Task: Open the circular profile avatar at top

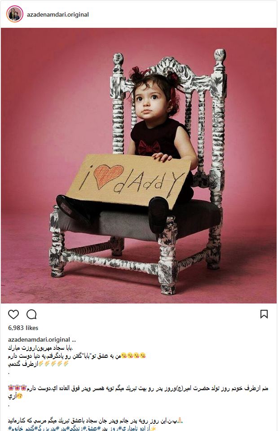Action: tap(14, 14)
